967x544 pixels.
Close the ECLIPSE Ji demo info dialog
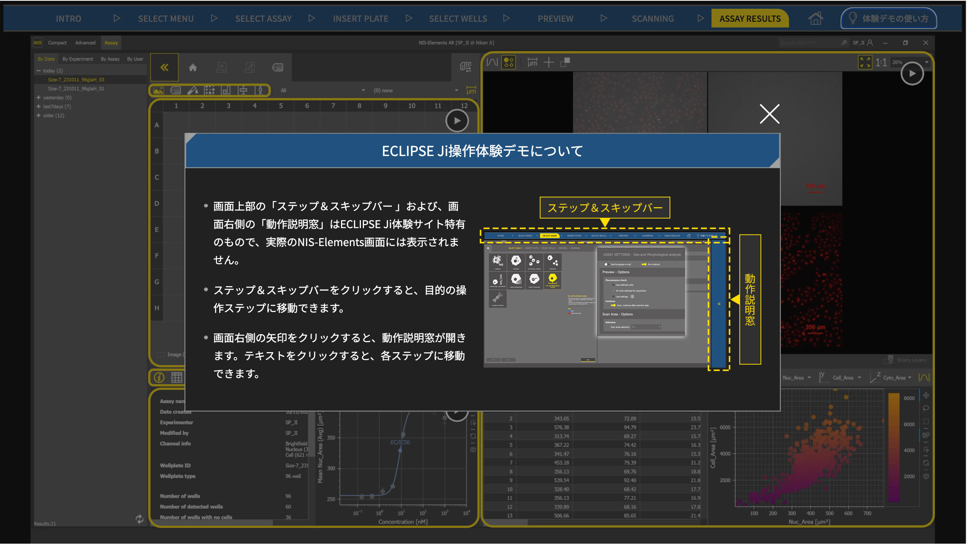(769, 114)
